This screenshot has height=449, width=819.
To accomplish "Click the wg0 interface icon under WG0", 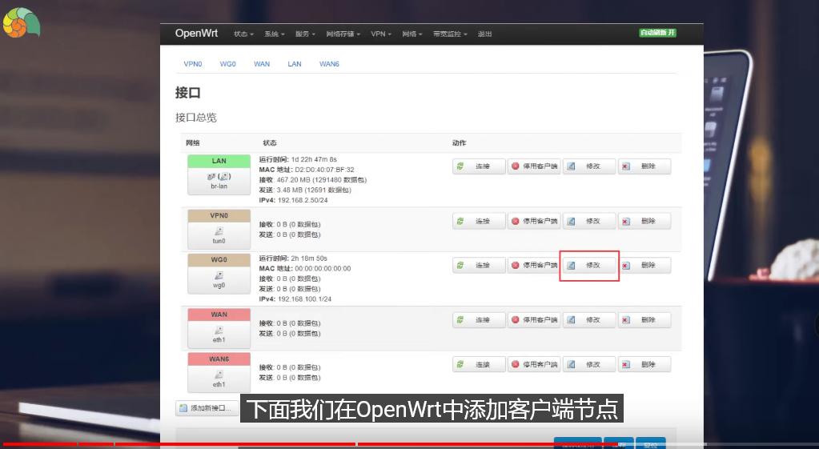I will [x=219, y=275].
